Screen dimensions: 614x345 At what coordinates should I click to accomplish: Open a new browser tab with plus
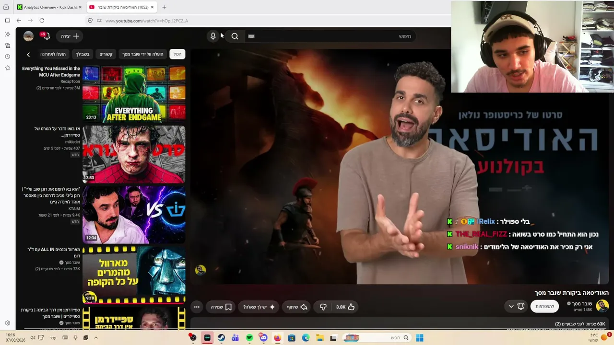[164, 7]
